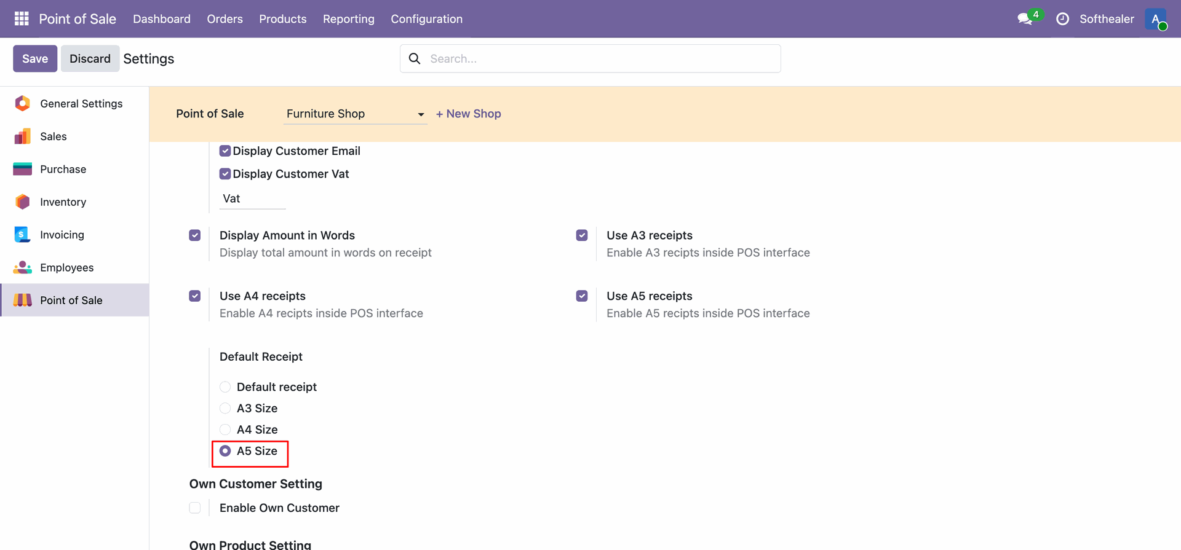
Task: Click the Point of Sale app title
Action: [78, 19]
